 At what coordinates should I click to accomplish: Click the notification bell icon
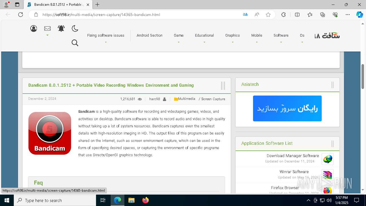point(61,28)
